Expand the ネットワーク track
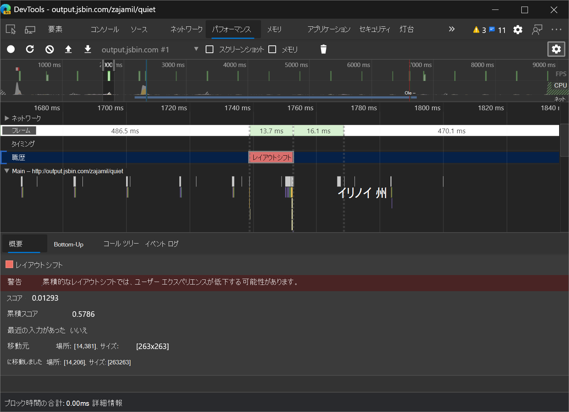Viewport: 569px width, 412px height. 7,118
